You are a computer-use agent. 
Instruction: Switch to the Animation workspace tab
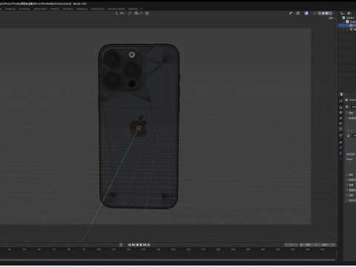68,9
